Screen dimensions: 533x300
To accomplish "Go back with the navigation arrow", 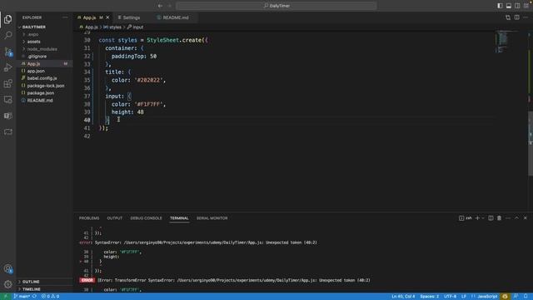I will [160, 6].
